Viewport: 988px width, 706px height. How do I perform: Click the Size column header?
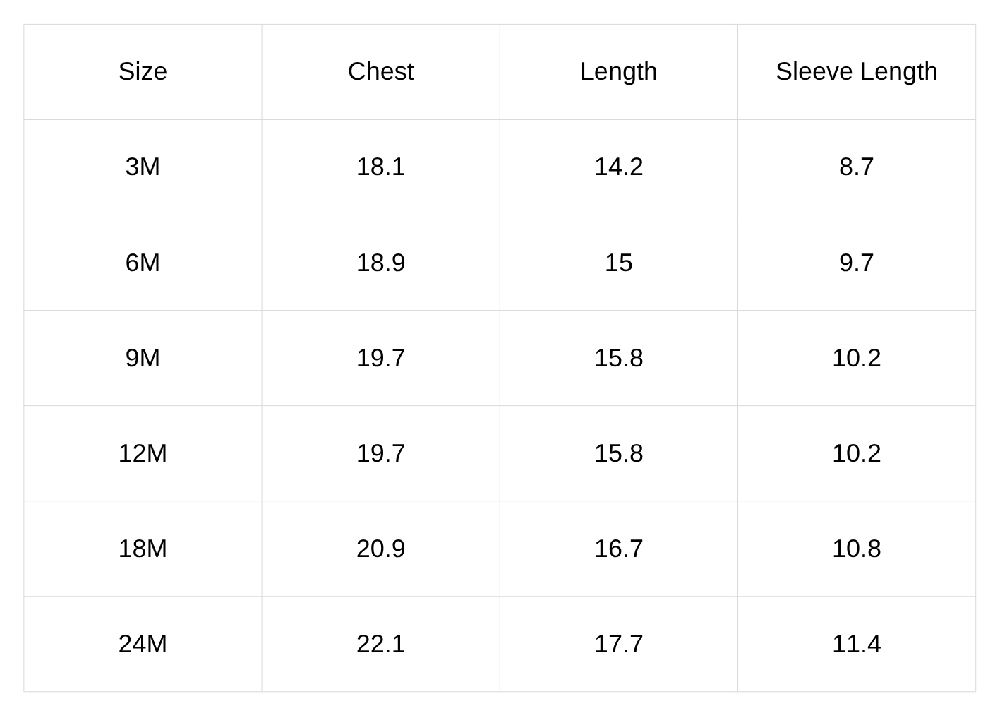[x=143, y=71]
